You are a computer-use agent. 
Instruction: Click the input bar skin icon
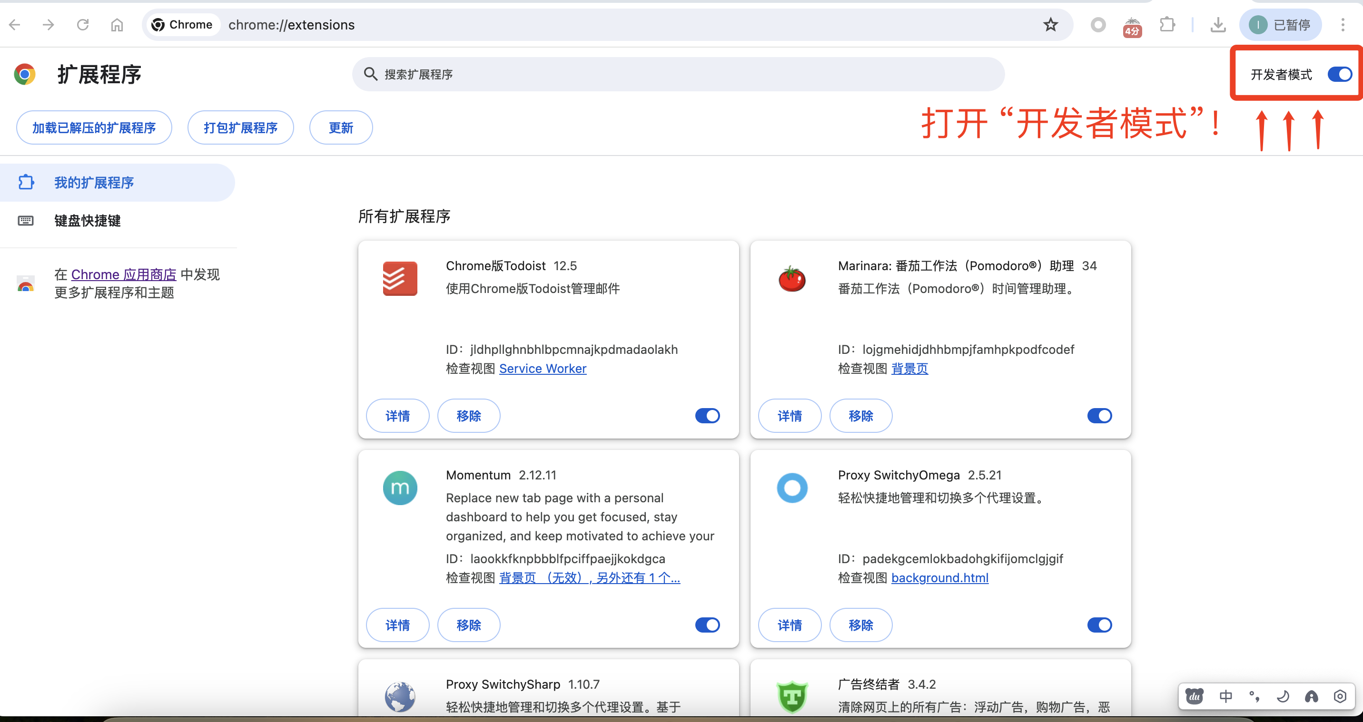click(1311, 696)
